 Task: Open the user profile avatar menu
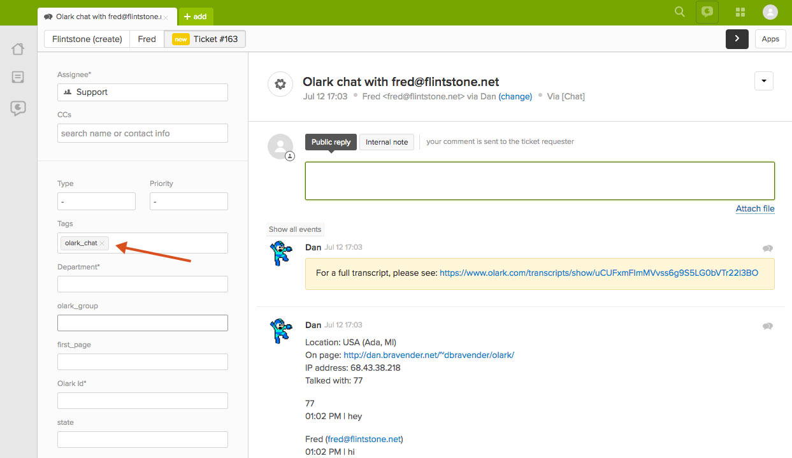tap(770, 12)
